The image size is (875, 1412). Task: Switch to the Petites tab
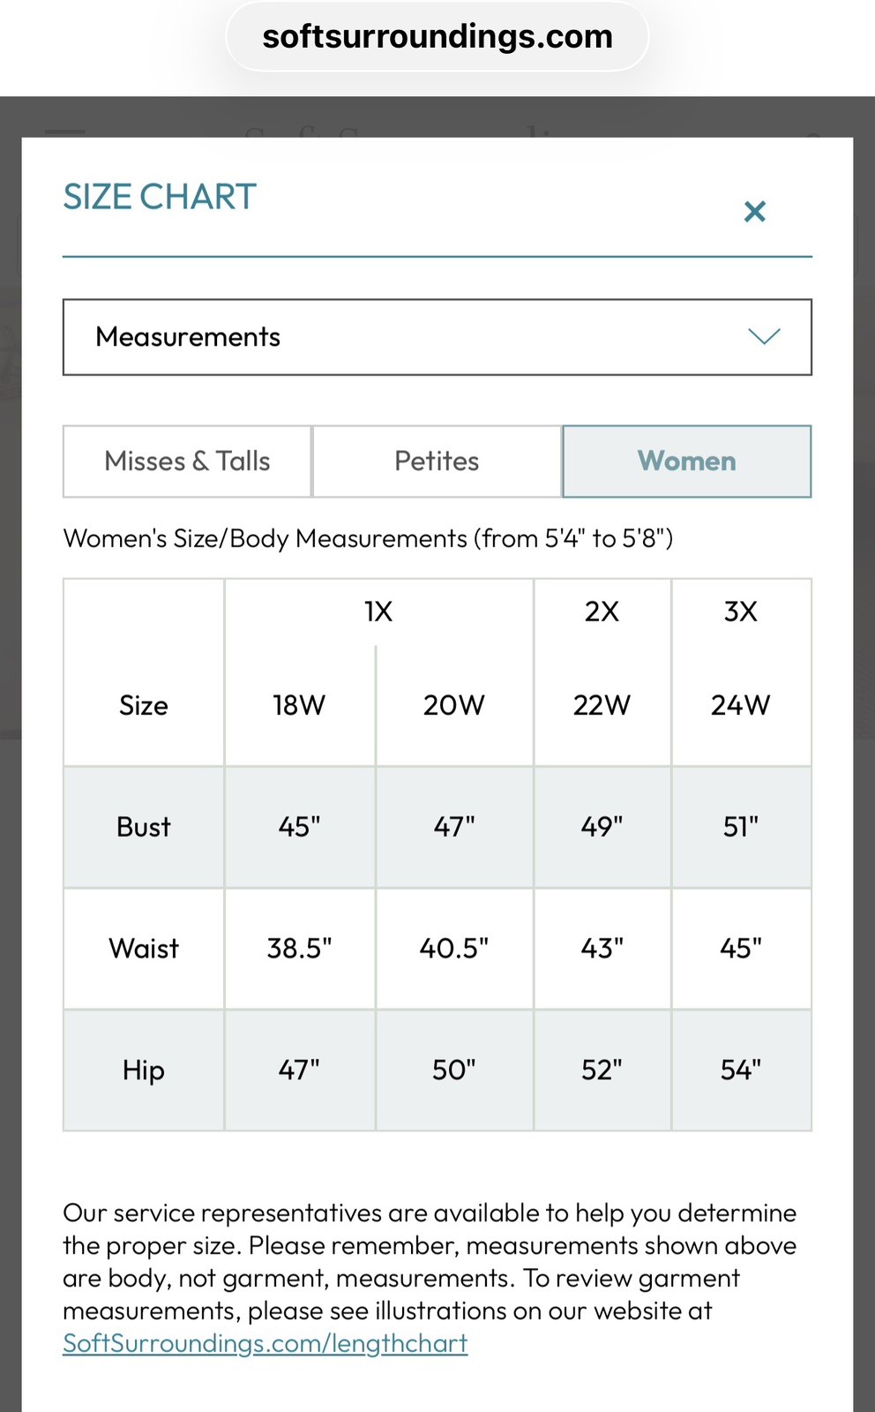(x=437, y=462)
